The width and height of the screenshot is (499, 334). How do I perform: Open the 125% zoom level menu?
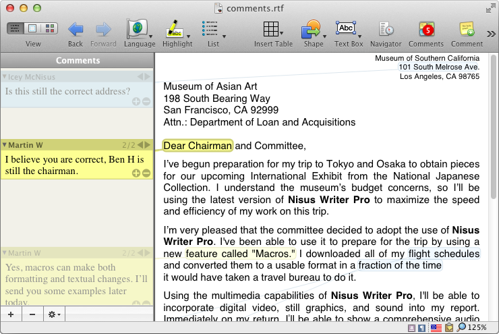(x=472, y=327)
